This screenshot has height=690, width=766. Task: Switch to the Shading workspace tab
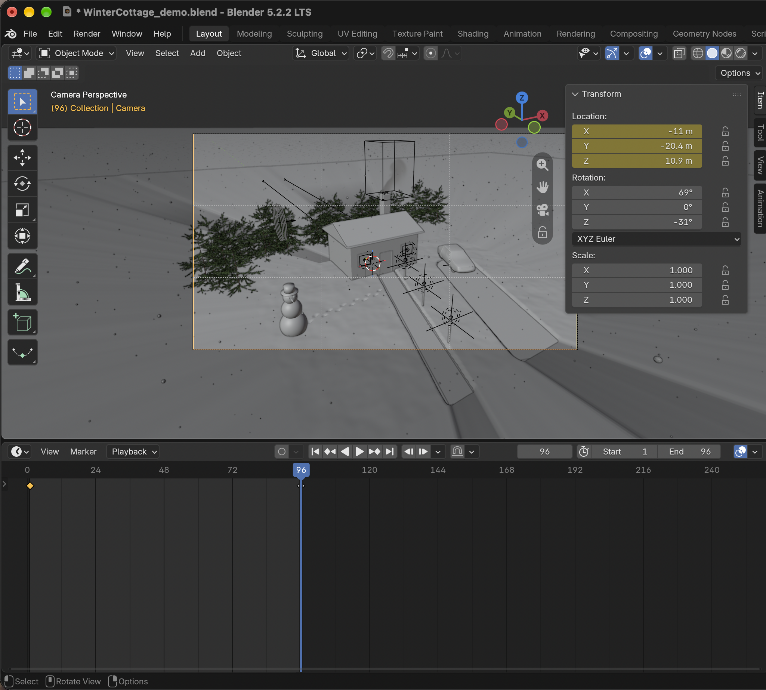pyautogui.click(x=473, y=34)
